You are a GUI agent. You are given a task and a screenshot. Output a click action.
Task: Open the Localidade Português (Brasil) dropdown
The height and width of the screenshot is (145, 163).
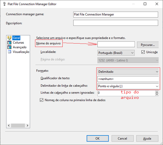116,53
